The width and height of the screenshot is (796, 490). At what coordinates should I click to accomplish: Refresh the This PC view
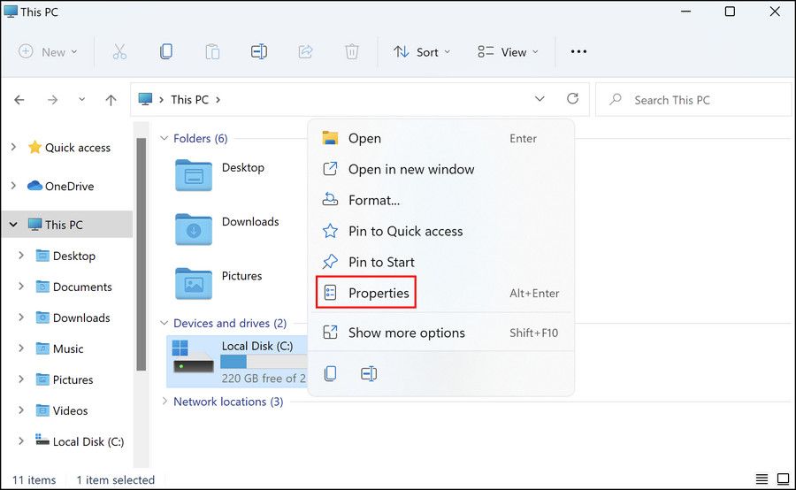click(572, 98)
